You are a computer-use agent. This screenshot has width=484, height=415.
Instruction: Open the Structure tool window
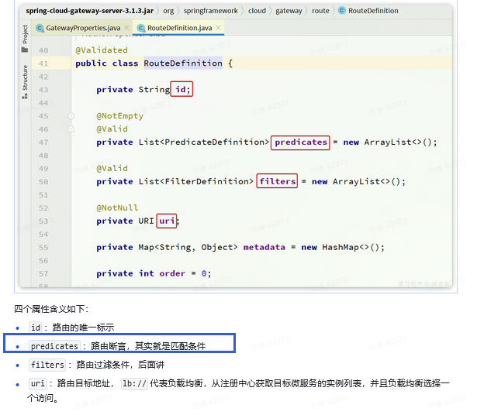click(x=25, y=81)
